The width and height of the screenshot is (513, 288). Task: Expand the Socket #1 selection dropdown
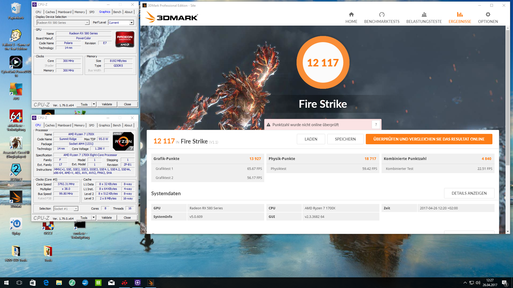click(76, 209)
